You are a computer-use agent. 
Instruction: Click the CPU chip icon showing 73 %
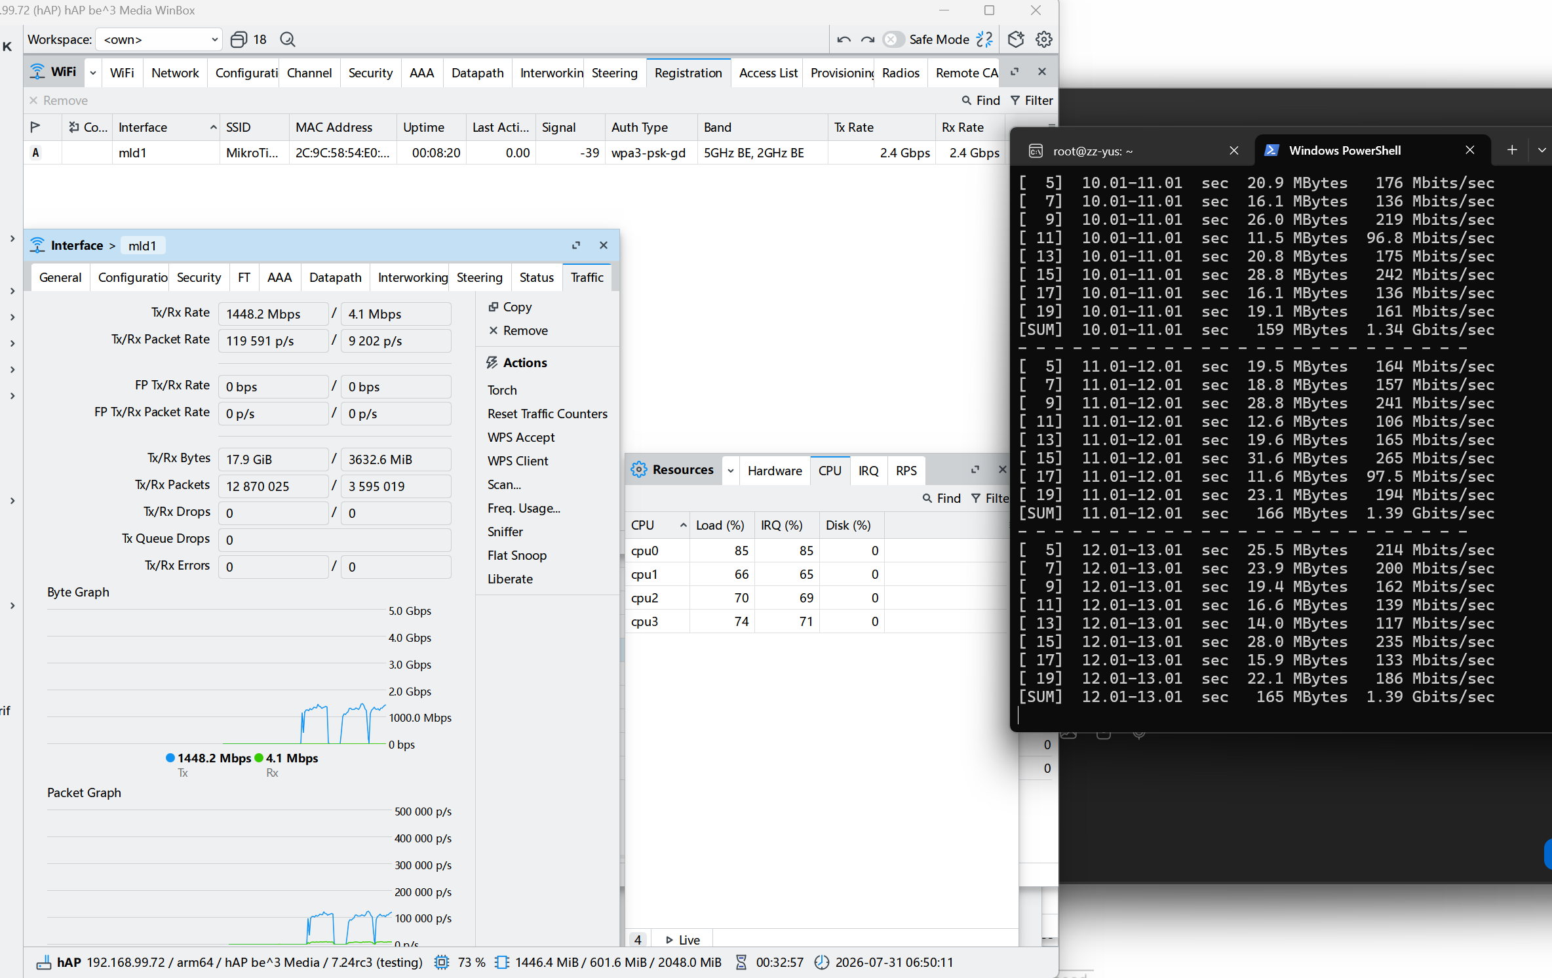[442, 962]
